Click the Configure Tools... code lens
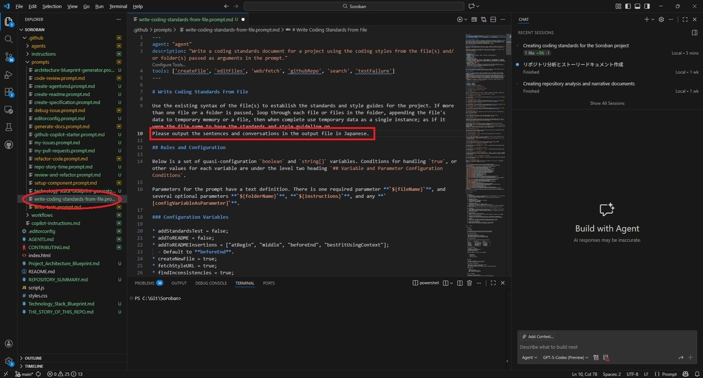703x378 pixels. coord(169,65)
